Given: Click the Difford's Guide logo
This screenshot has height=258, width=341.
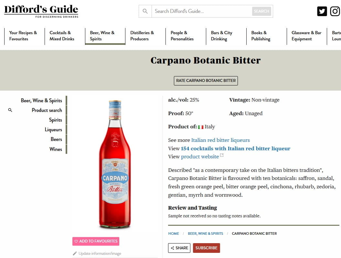Looking at the screenshot, I should pyautogui.click(x=41, y=11).
